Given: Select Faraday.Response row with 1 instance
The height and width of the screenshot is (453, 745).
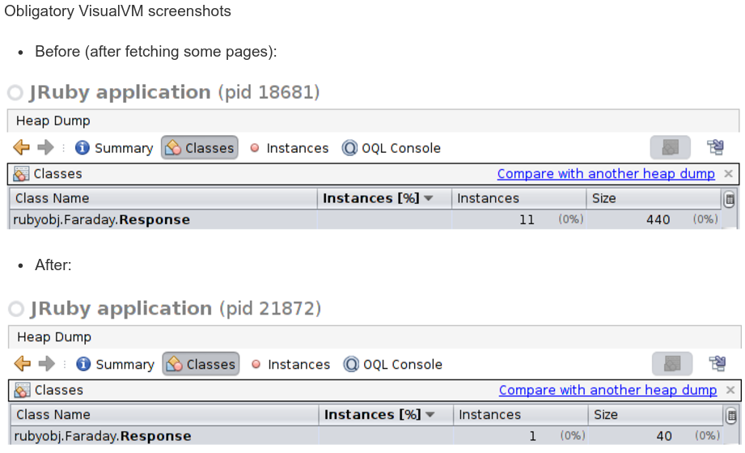Looking at the screenshot, I should click(x=367, y=436).
